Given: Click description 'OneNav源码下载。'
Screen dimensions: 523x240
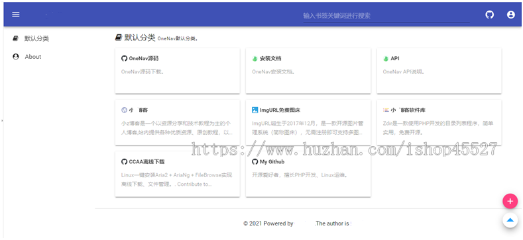Looking at the screenshot, I should 143,71.
